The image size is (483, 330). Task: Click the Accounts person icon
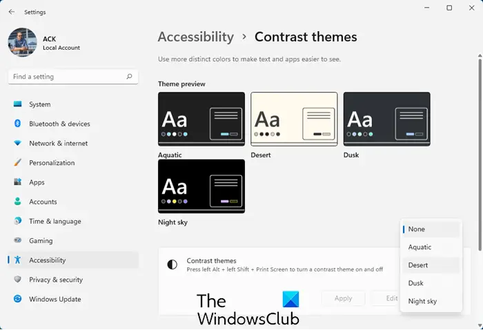click(17, 202)
